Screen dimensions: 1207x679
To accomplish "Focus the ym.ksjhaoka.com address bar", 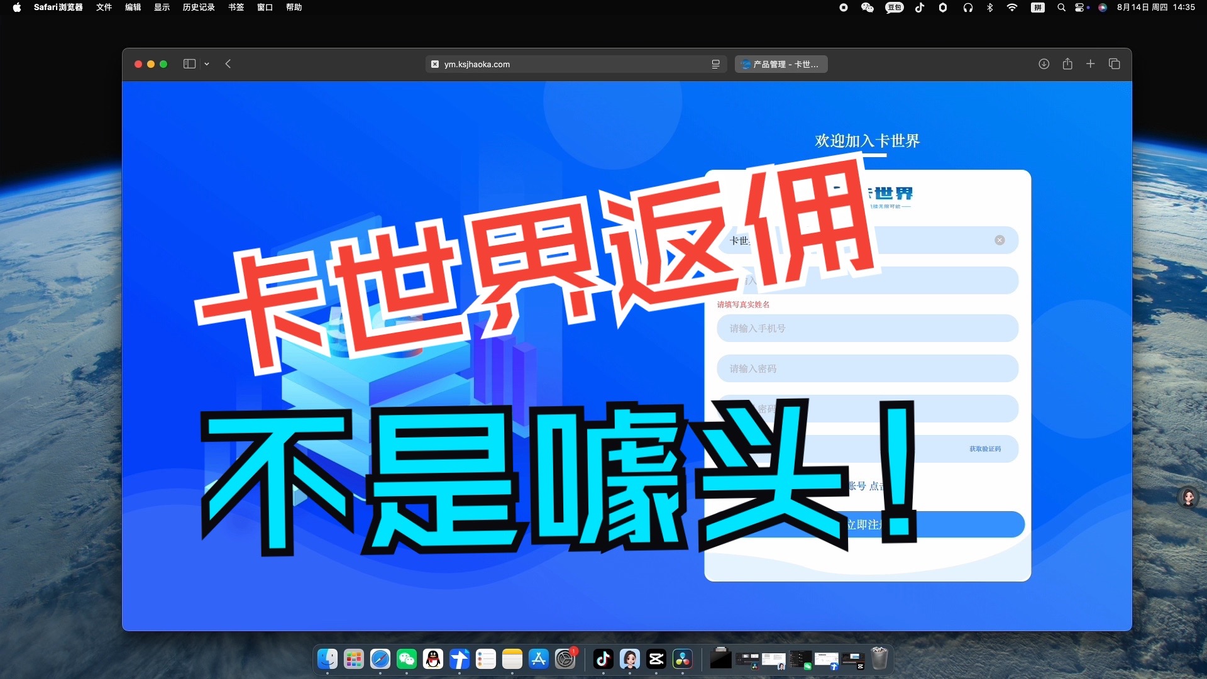I will pos(576,64).
